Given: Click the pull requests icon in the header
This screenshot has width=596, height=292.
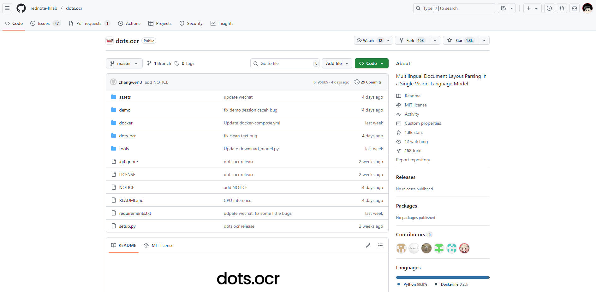Looking at the screenshot, I should tap(562, 8).
